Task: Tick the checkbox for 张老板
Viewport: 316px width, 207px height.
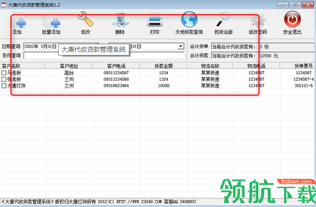Action: 4,79
